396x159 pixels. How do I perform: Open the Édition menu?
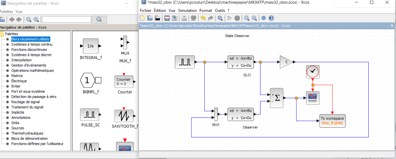point(160,10)
